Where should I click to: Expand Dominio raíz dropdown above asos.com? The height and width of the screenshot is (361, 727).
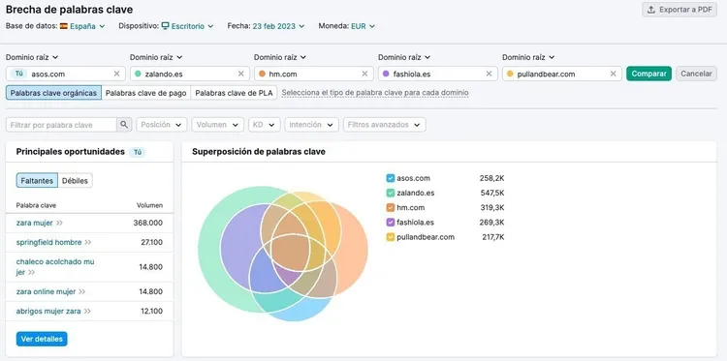tap(32, 57)
